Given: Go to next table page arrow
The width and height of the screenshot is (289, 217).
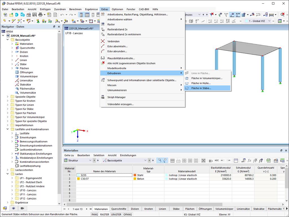Looking at the screenshot, I should coord(87,209).
